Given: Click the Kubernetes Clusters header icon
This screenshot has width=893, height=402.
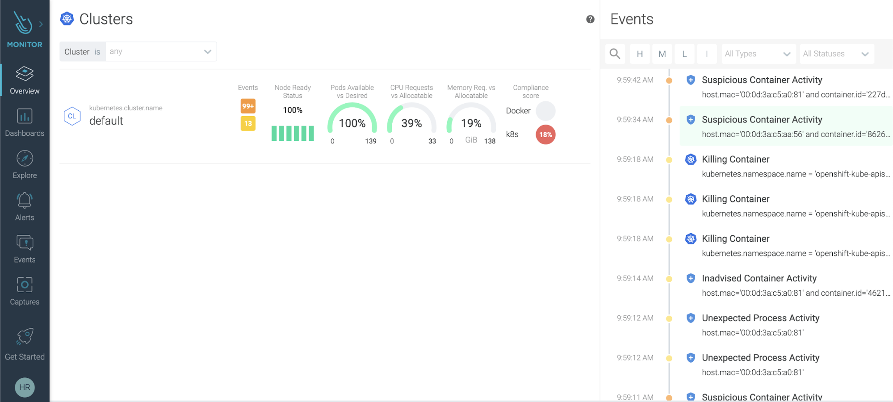Looking at the screenshot, I should click(67, 19).
